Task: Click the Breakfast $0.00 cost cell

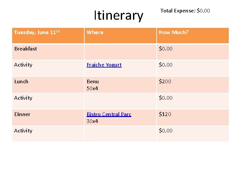Action: point(166,49)
